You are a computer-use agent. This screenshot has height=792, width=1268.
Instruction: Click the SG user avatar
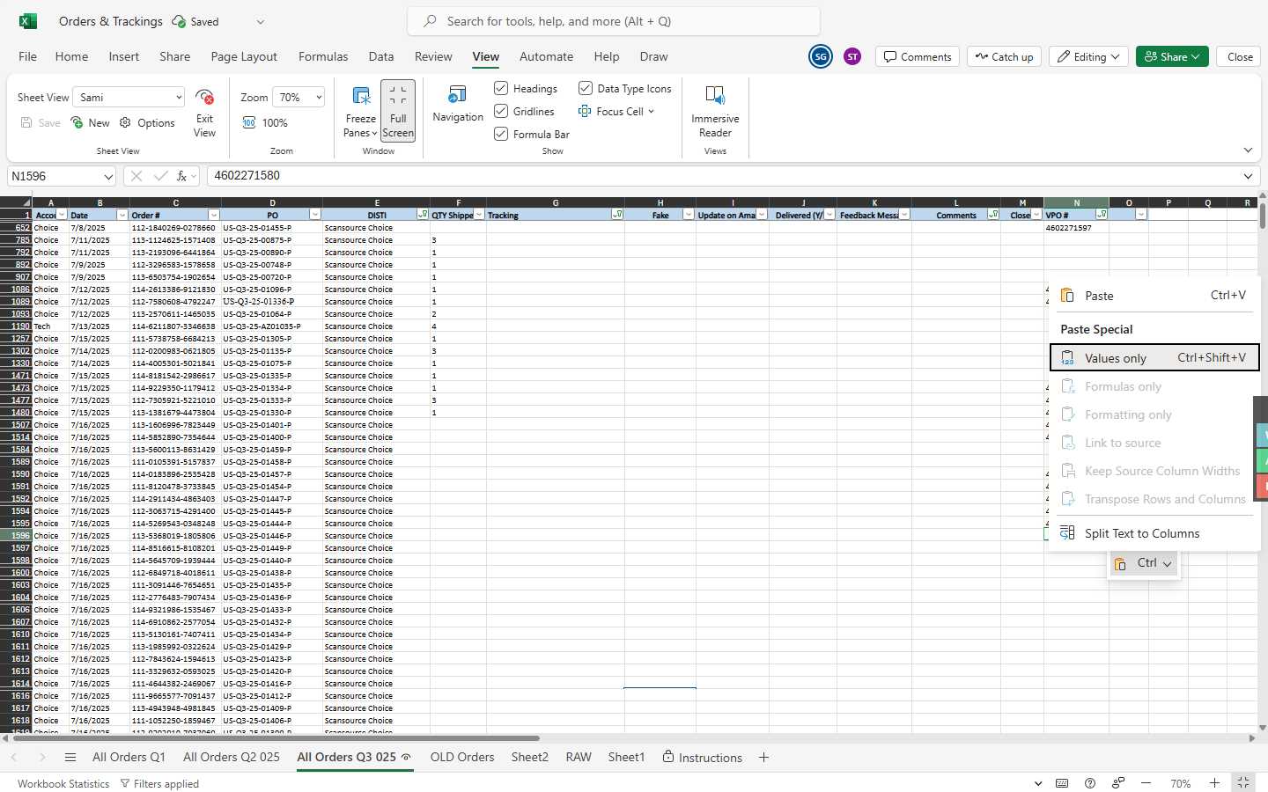821,56
